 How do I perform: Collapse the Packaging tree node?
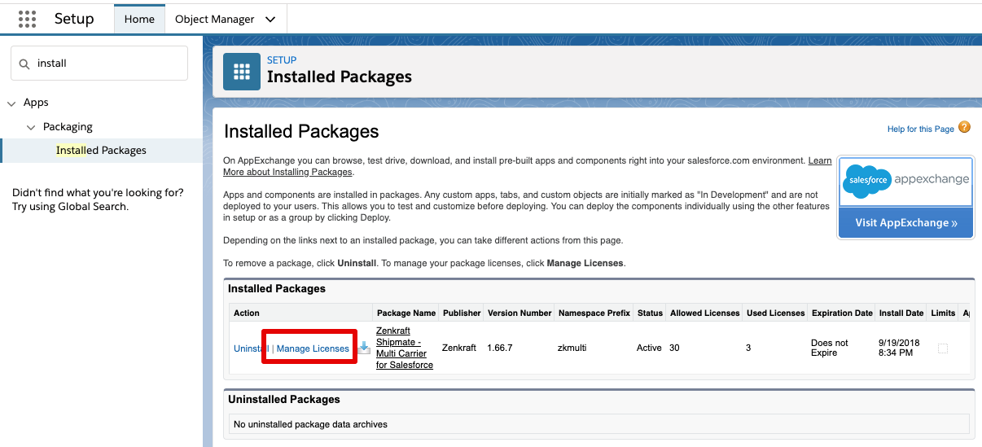(31, 128)
